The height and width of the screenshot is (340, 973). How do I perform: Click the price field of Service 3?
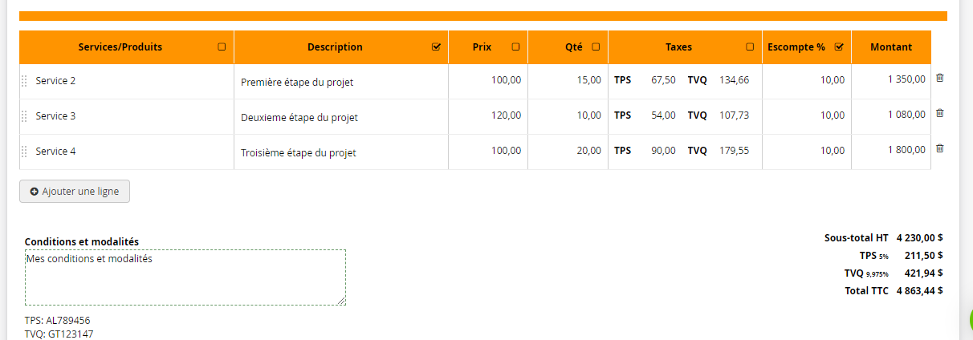[490, 115]
